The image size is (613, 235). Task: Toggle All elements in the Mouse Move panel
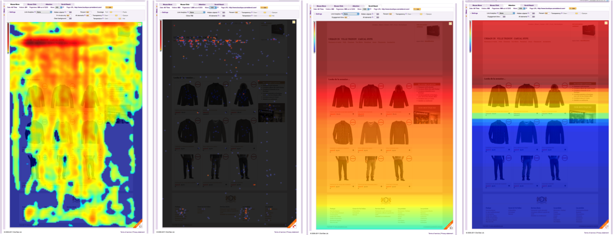(89, 15)
